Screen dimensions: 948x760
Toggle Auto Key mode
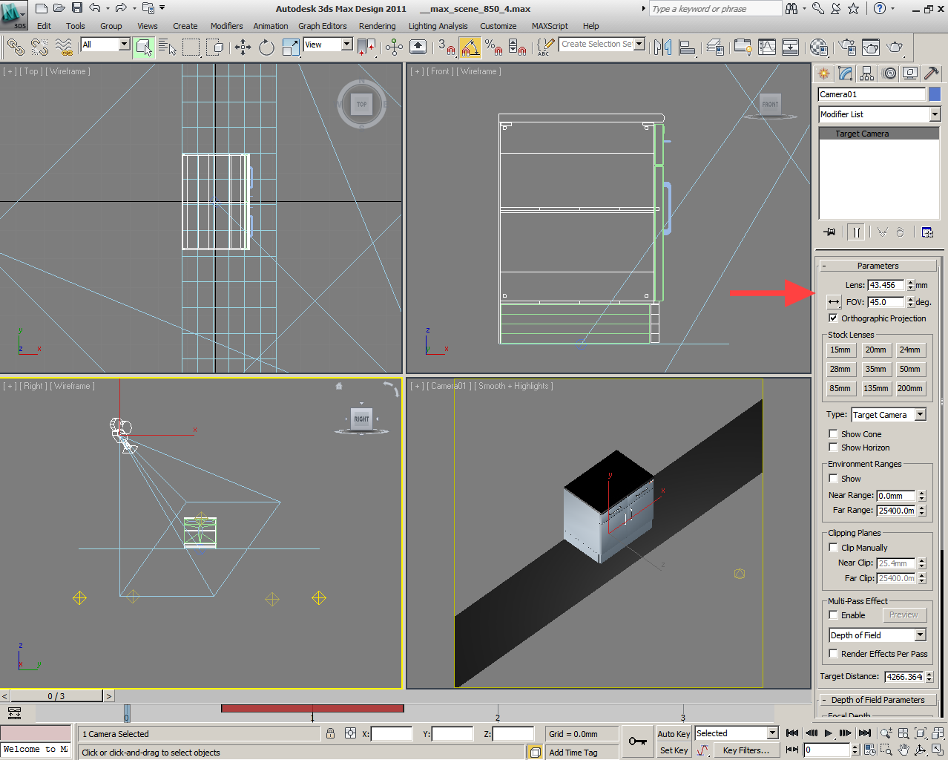[x=674, y=734]
